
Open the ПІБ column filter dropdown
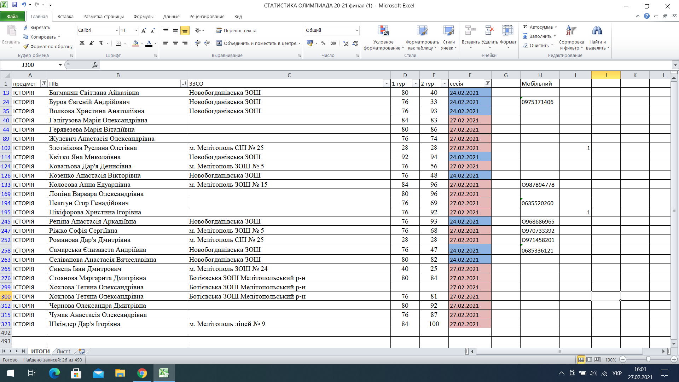click(183, 84)
